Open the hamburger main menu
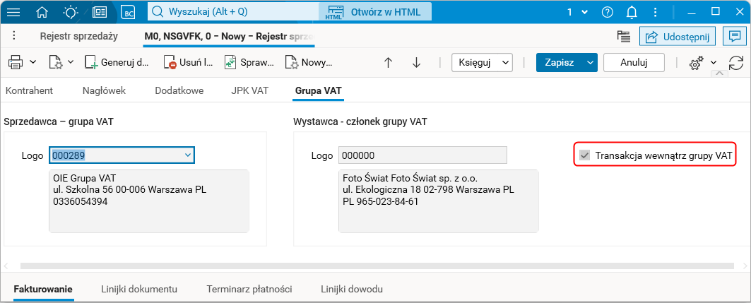This screenshot has height=303, width=751. 13,12
